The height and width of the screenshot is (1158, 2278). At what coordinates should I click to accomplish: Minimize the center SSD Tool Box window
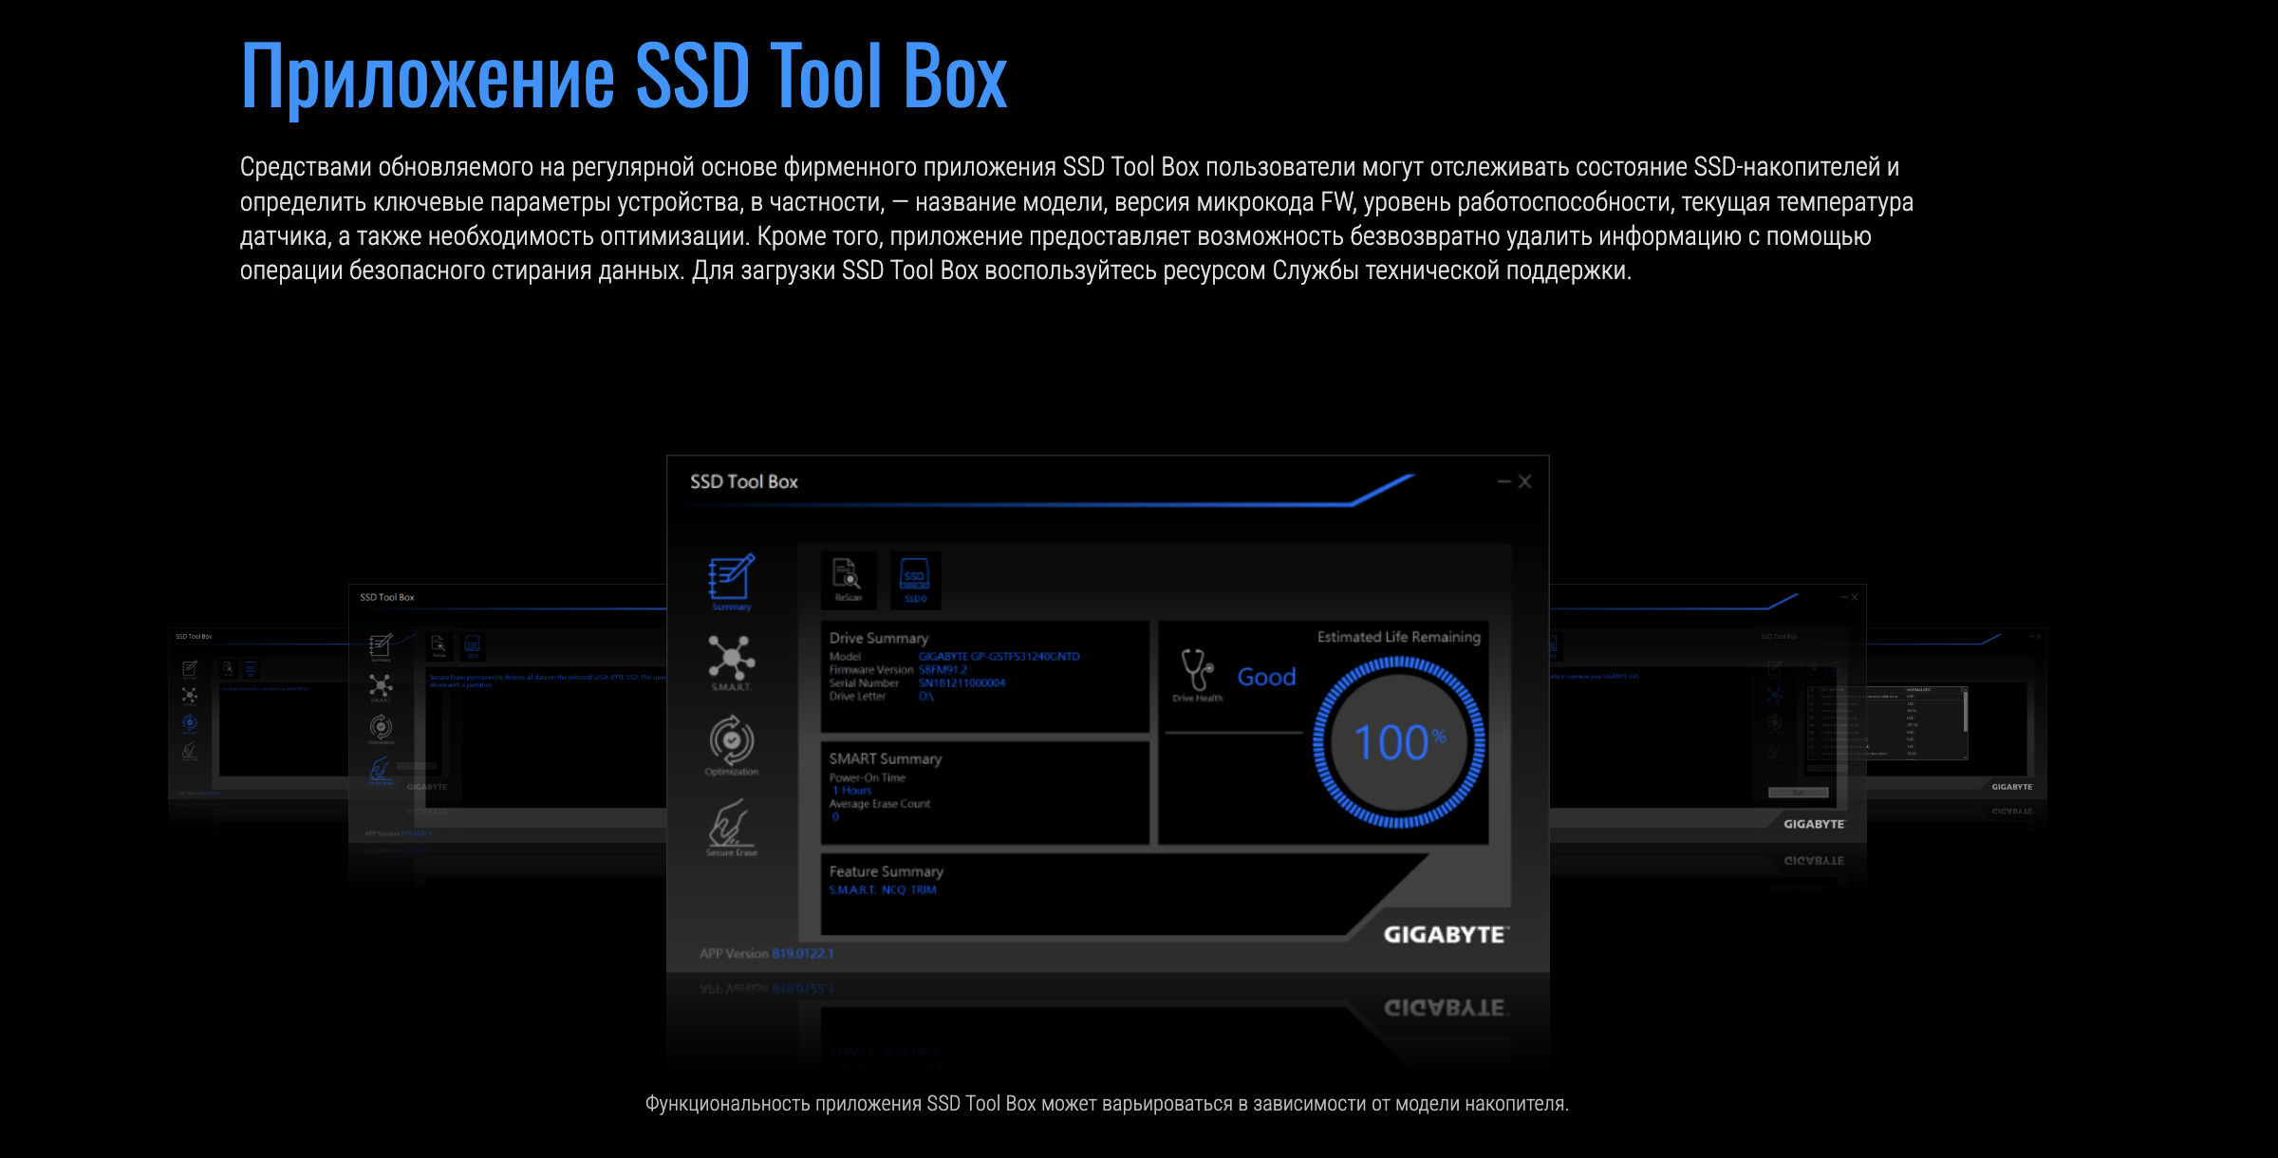[1503, 482]
